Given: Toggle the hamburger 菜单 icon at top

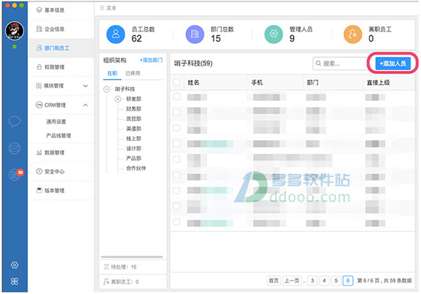Looking at the screenshot, I should pos(102,8).
